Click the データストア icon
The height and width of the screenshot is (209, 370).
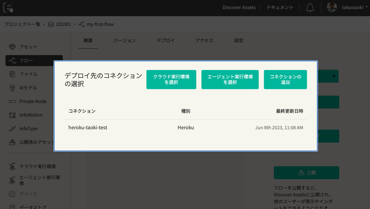tap(12, 206)
